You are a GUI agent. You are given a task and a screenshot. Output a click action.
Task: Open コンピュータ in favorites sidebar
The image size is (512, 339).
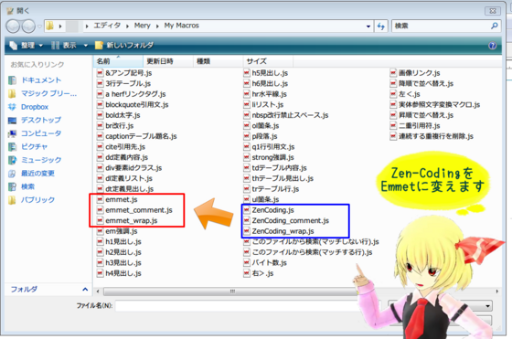point(41,133)
